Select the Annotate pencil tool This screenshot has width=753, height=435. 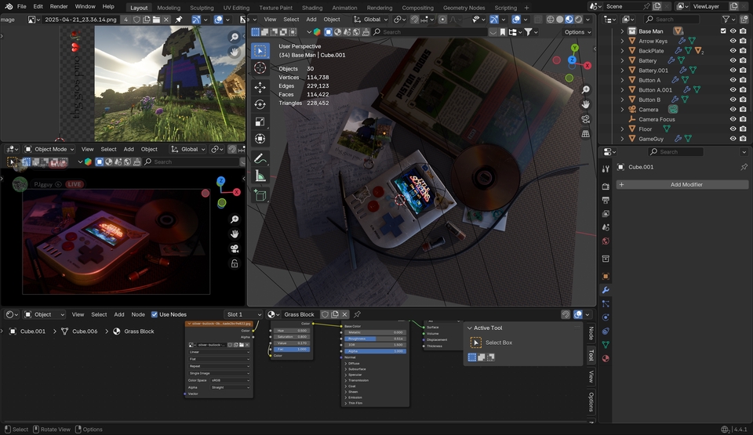pos(260,158)
